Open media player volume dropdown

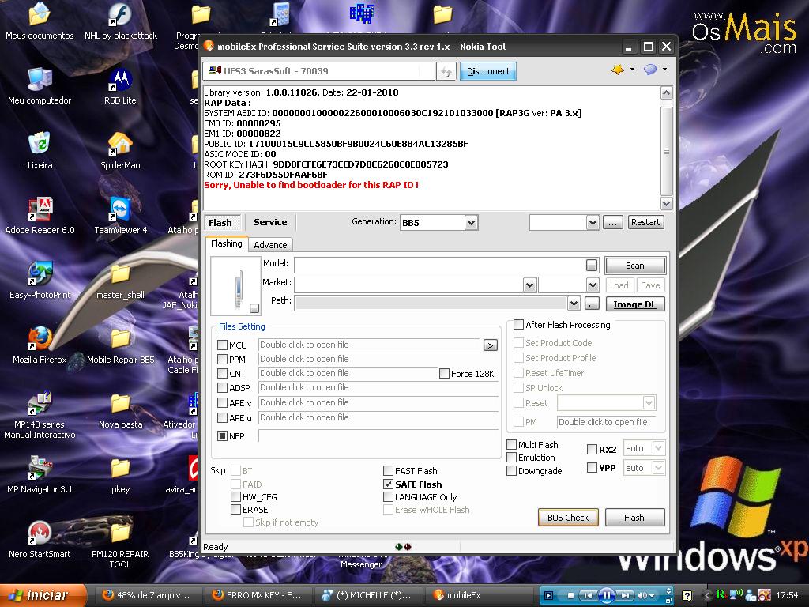click(650, 596)
